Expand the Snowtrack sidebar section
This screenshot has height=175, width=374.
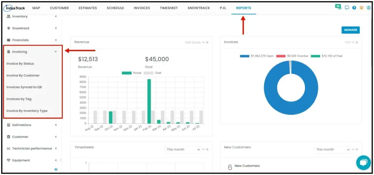click(x=56, y=28)
